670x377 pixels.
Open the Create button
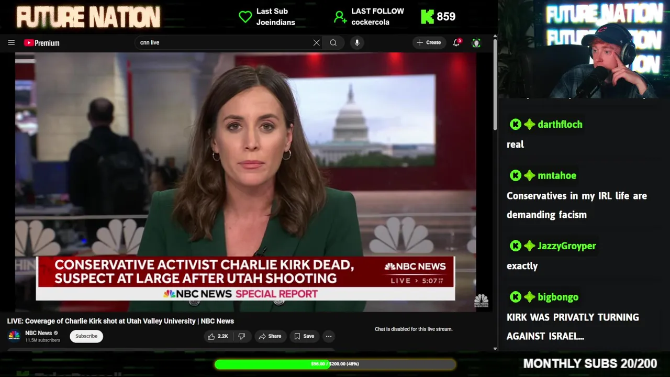429,42
